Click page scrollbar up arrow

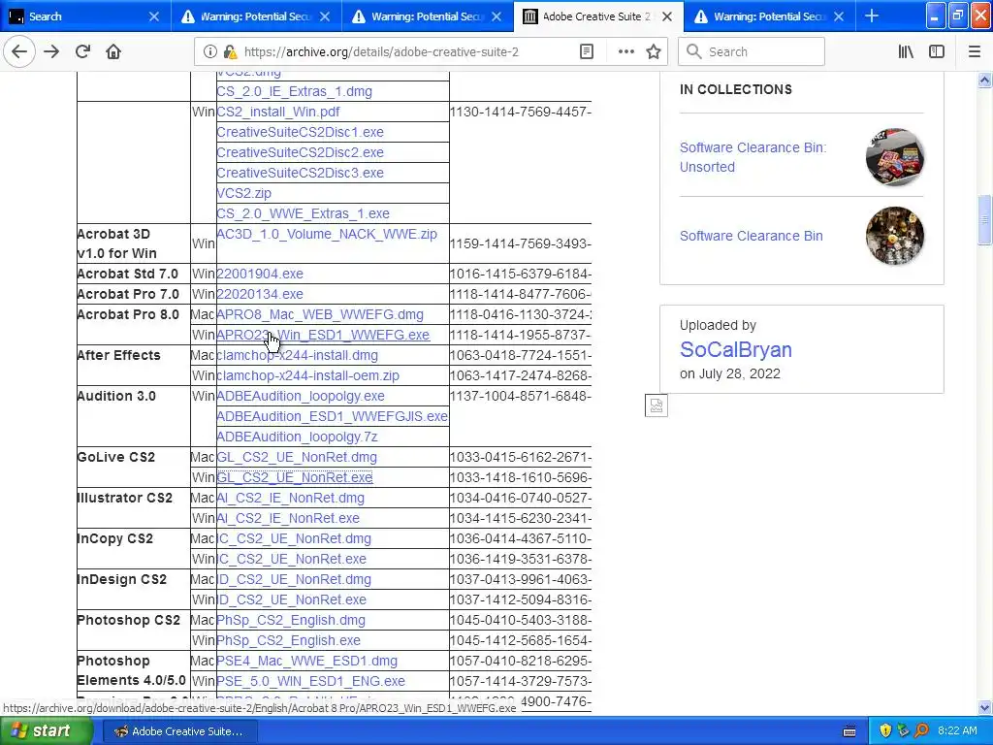[985, 80]
